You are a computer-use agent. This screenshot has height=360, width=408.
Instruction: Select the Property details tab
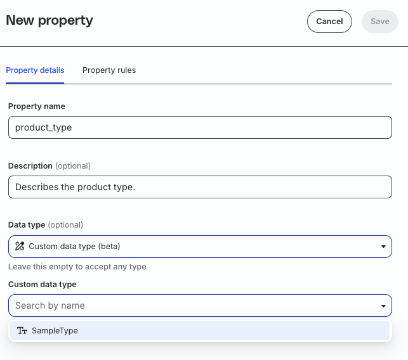pyautogui.click(x=35, y=70)
